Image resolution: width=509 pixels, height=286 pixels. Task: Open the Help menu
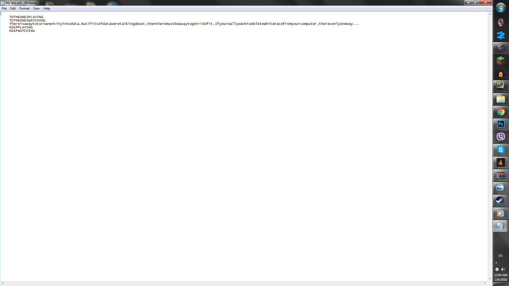tap(47, 8)
